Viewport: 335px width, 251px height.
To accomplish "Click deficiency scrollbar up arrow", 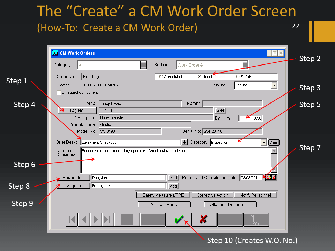I will tap(274, 151).
